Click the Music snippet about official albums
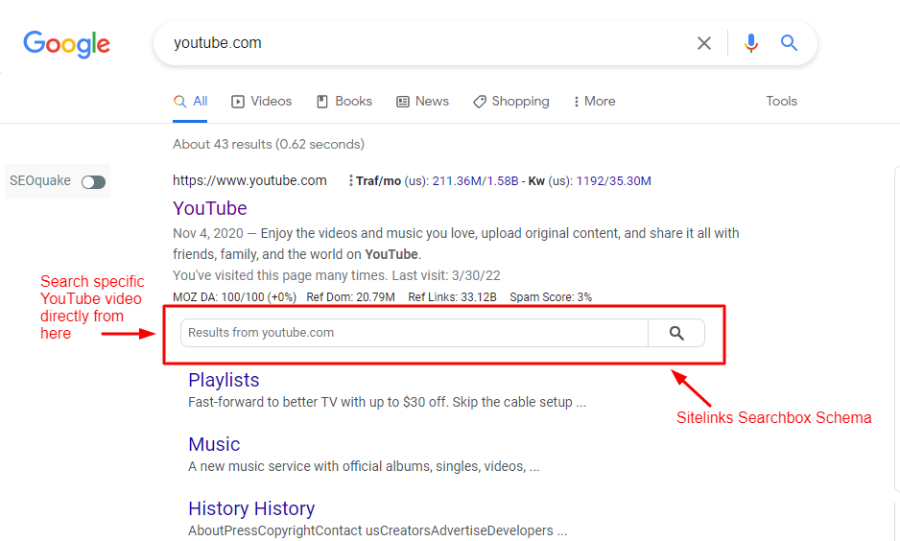The height and width of the screenshot is (541, 900). [x=364, y=466]
